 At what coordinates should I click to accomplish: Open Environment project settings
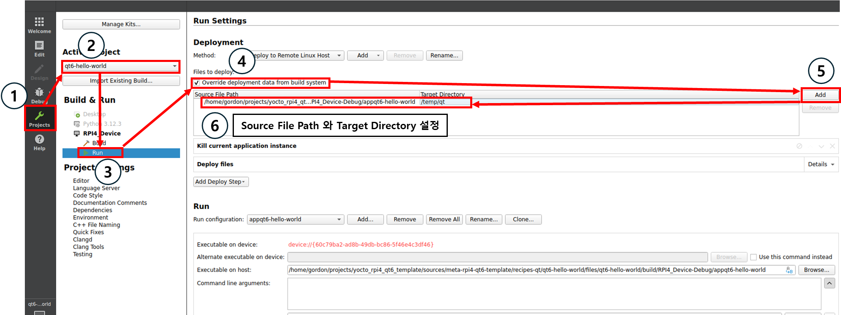90,218
